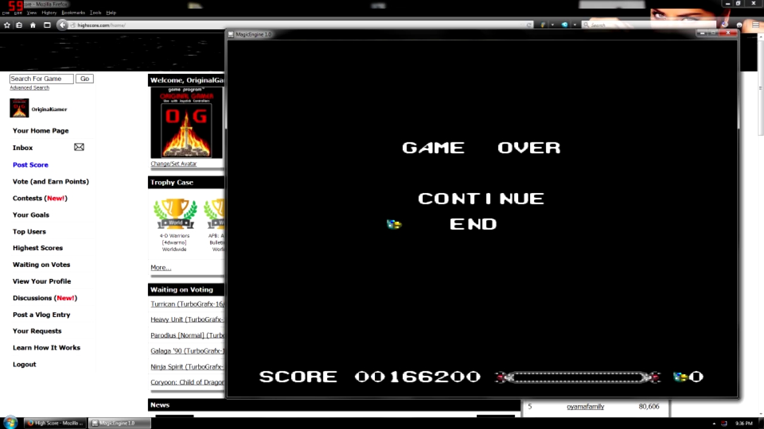Open the Post Score link

[x=30, y=164]
